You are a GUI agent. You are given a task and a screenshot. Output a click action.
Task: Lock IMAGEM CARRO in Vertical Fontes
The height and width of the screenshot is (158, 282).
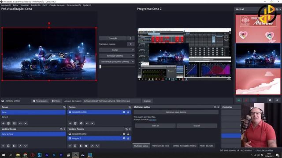tap(128, 134)
